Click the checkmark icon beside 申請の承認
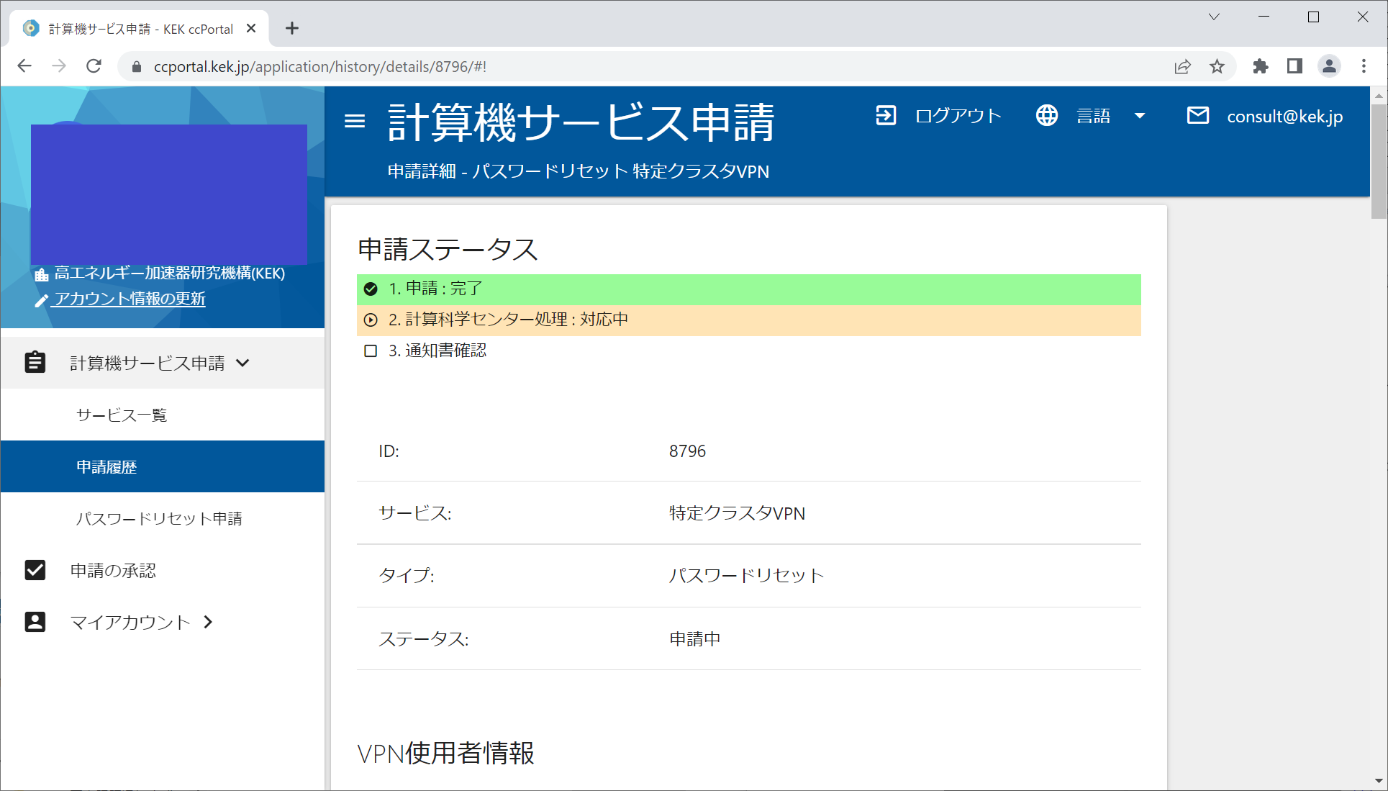 click(35, 570)
